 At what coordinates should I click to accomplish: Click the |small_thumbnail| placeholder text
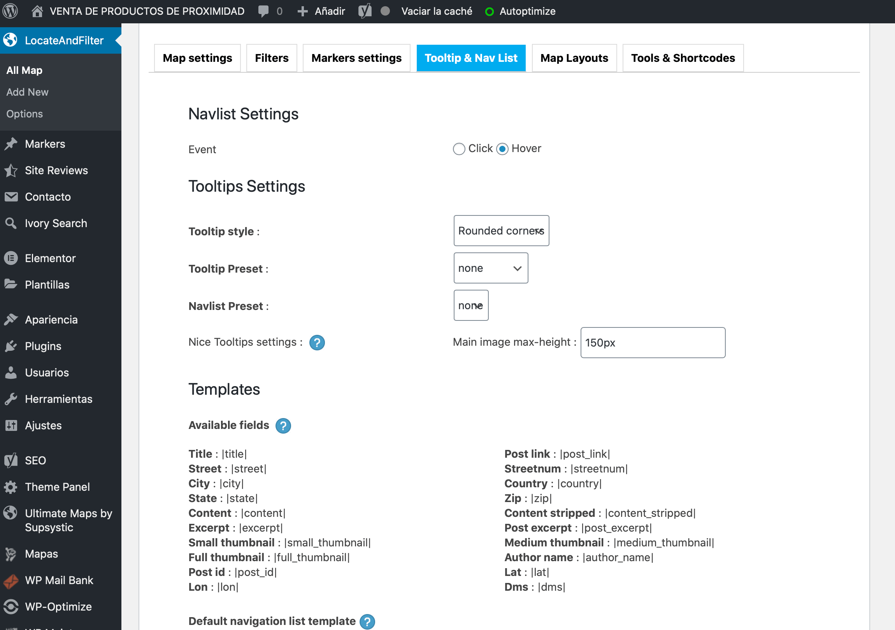[327, 543]
